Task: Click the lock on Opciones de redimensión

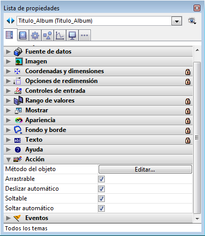Action: pyautogui.click(x=187, y=82)
